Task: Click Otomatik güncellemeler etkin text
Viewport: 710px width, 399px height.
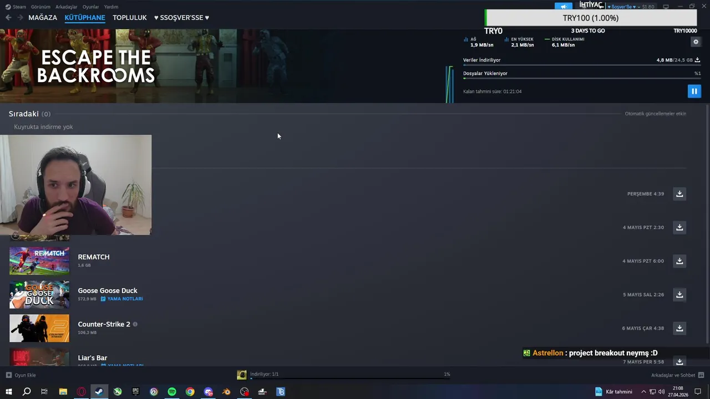Action: pos(656,114)
